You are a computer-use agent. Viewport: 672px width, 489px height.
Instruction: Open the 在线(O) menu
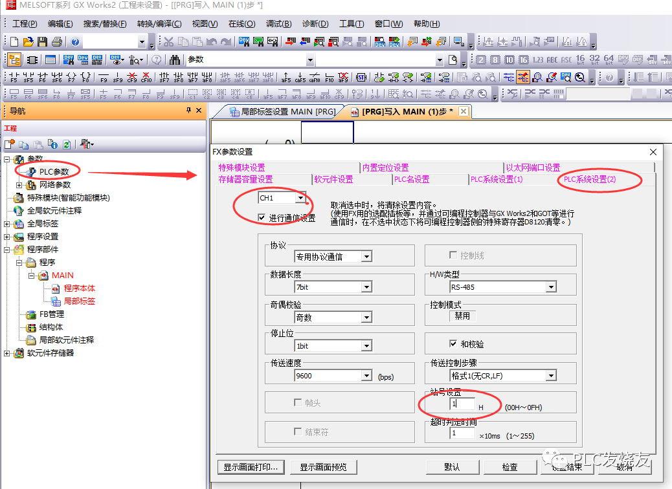tap(241, 24)
